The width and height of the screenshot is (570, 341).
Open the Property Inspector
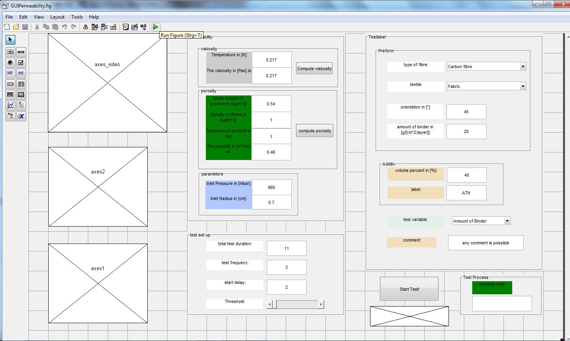point(135,27)
